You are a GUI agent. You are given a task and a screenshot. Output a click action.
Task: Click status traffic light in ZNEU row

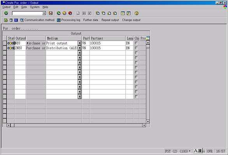[11, 48]
